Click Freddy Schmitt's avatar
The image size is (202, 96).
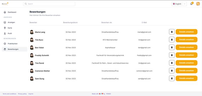pos(32,55)
